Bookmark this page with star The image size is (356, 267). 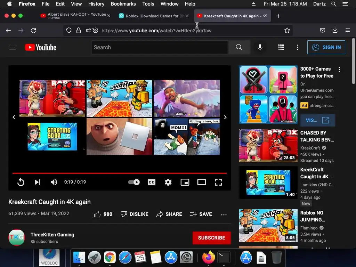pyautogui.click(x=287, y=31)
